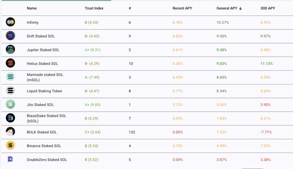Click Helius trust index B- (4.29)
The width and height of the screenshot is (293, 169).
pos(92,63)
